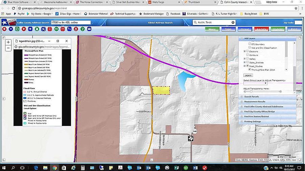The image size is (305, 171).
Task: Click the map minus zoom button
Action: [x=8, y=48]
